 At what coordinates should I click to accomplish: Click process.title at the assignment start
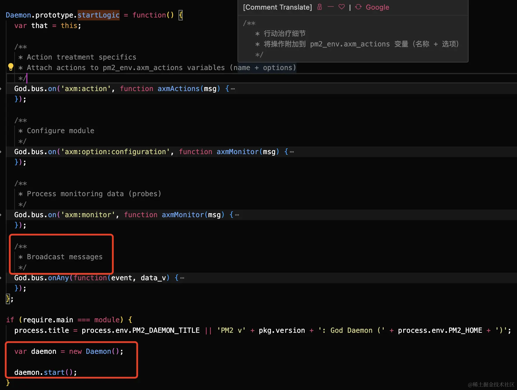42,330
